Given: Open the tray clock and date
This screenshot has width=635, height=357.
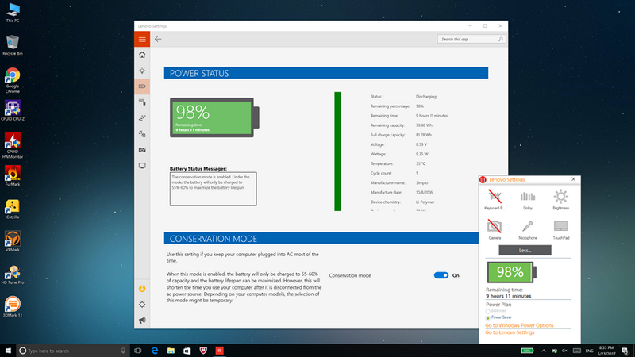Looking at the screenshot, I should (x=606, y=351).
